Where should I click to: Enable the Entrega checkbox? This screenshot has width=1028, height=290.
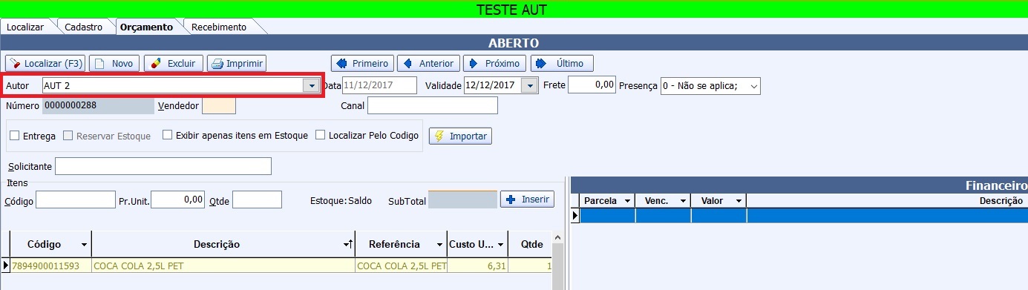pos(15,136)
